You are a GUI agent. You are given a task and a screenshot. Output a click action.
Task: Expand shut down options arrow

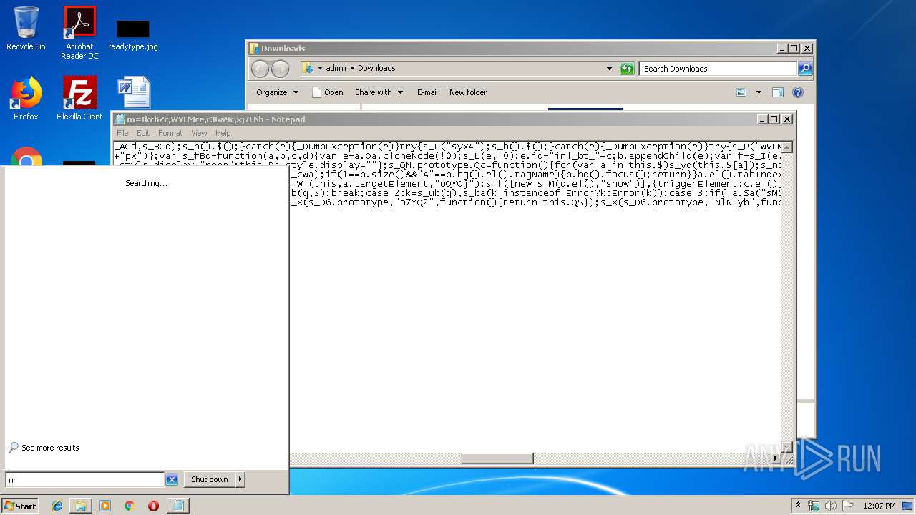click(x=240, y=479)
